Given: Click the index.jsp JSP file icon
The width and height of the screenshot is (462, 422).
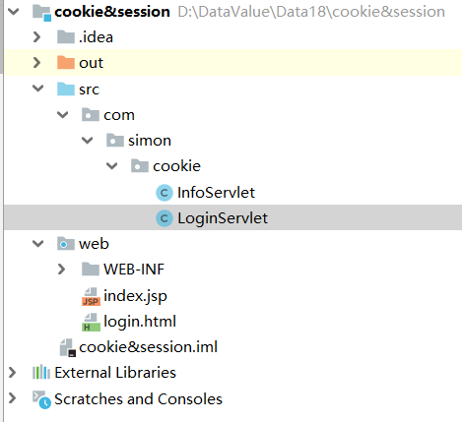Looking at the screenshot, I should tap(91, 296).
